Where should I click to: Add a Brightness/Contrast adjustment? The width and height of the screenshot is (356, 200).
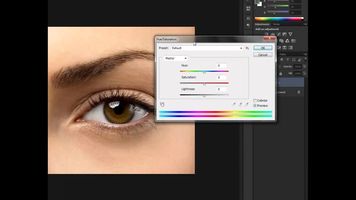click(267, 34)
